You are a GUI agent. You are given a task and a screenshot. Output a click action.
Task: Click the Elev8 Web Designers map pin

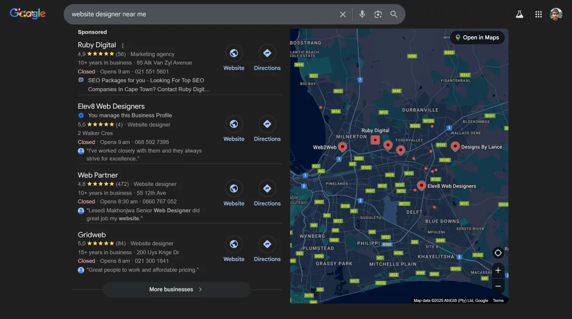click(421, 185)
